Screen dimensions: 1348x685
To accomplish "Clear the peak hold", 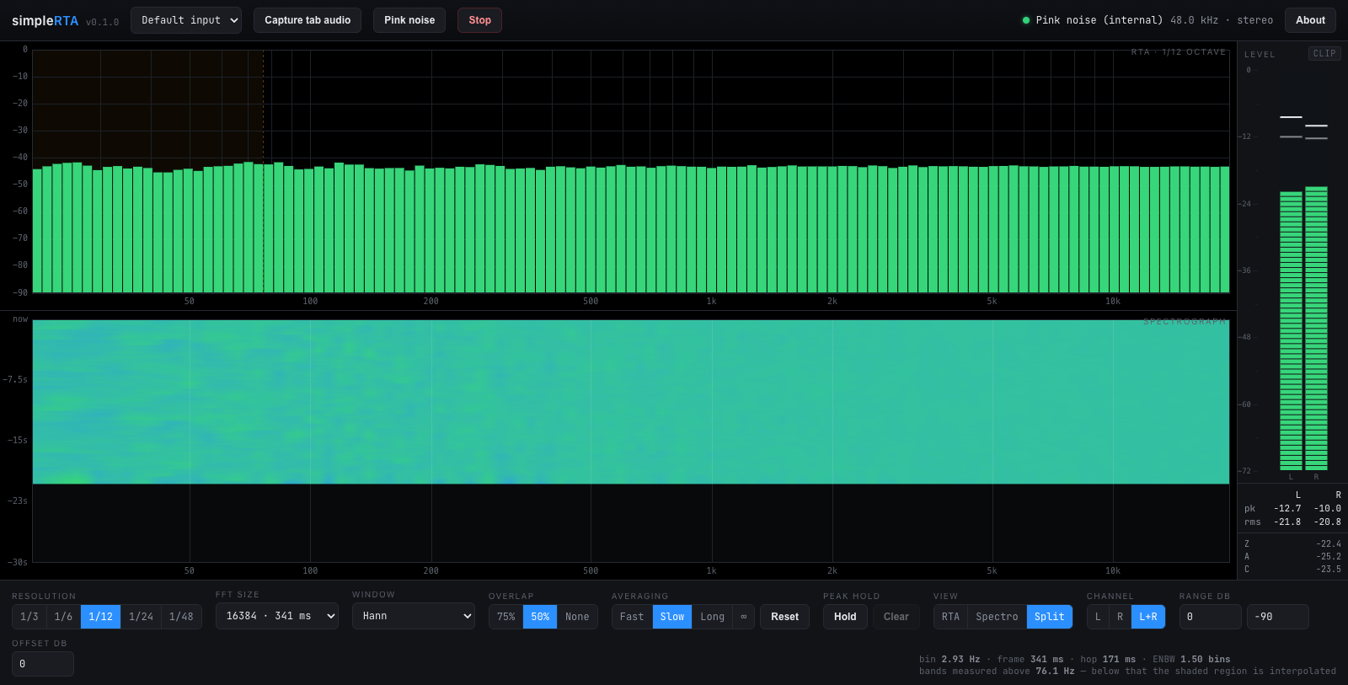I will [x=896, y=617].
